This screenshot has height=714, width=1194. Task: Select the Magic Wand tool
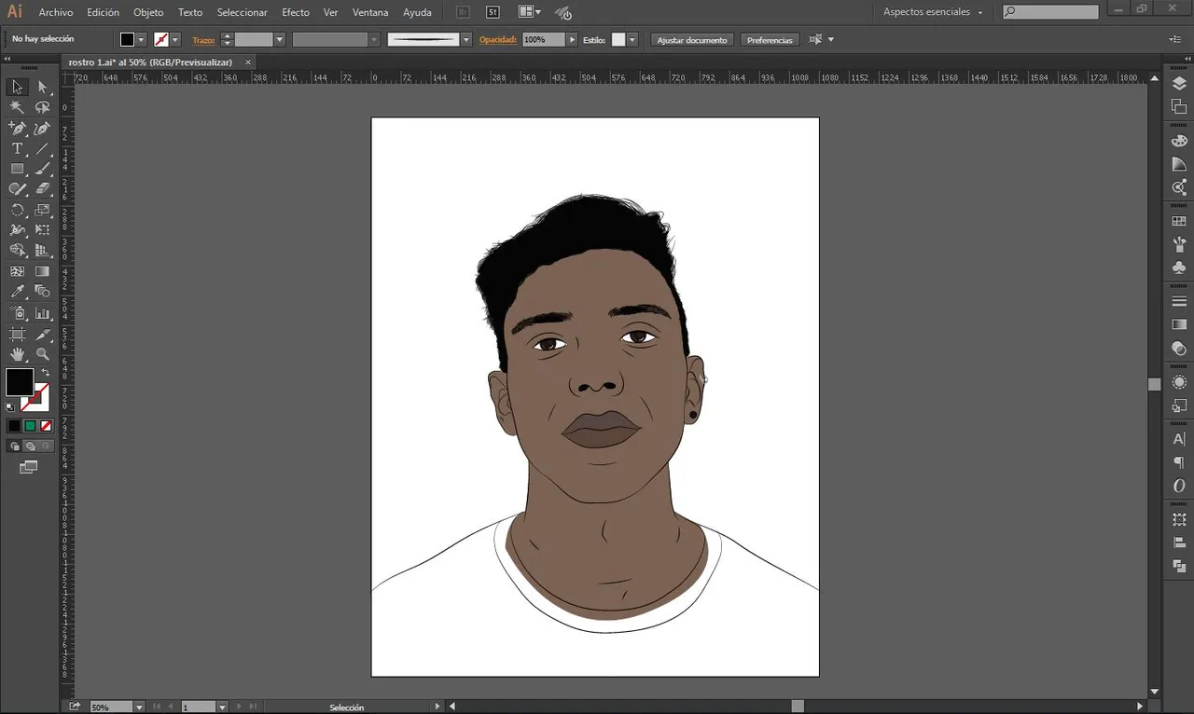[x=17, y=107]
